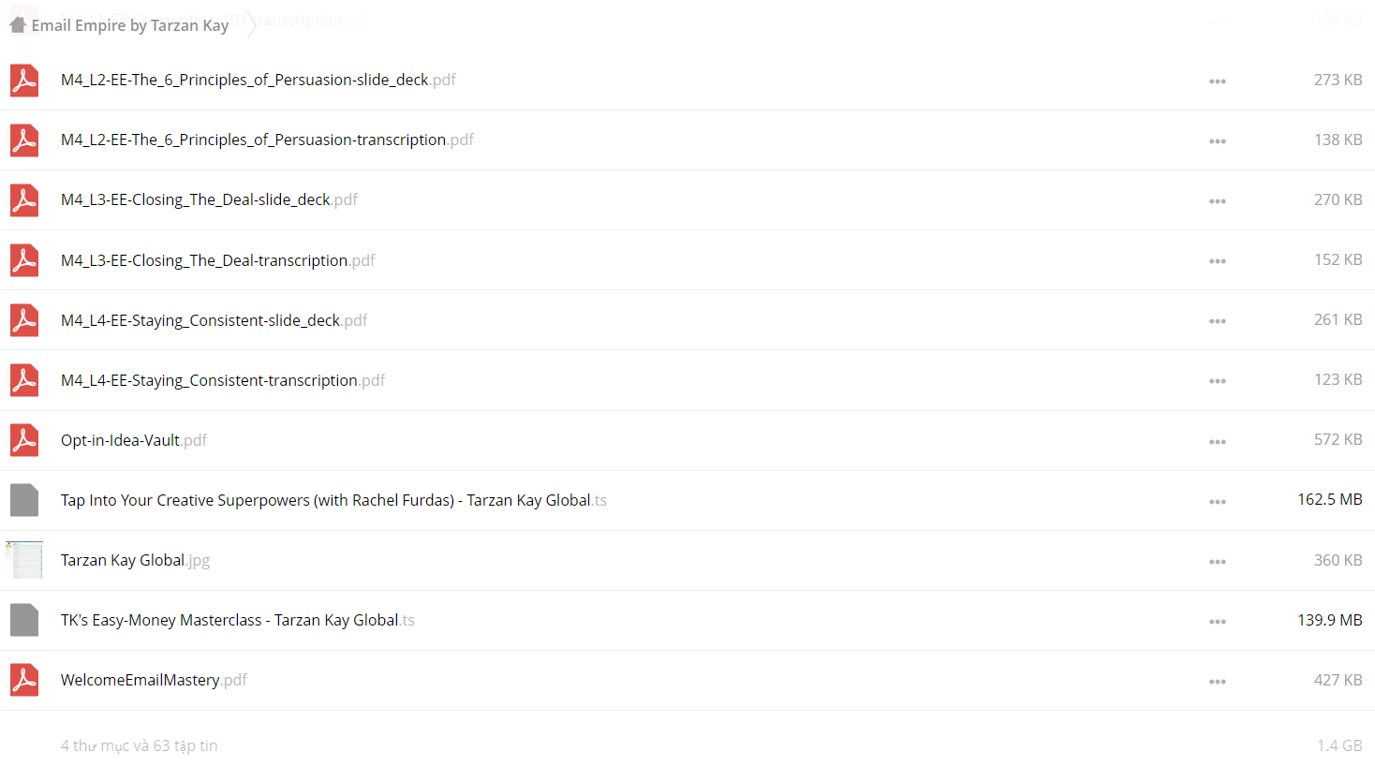Open the Tarzan Kay Global.jpg thumbnail
Image resolution: width=1375 pixels, height=766 pixels.
(24, 560)
